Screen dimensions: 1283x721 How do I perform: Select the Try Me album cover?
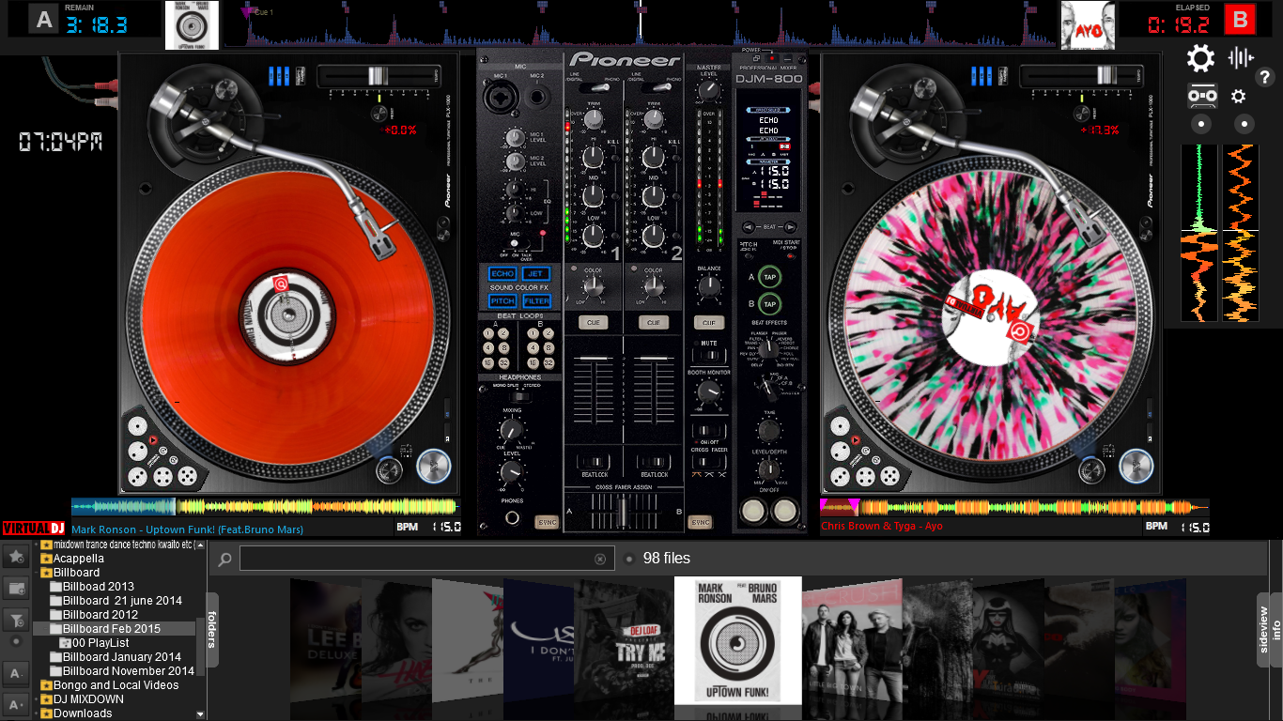point(624,641)
